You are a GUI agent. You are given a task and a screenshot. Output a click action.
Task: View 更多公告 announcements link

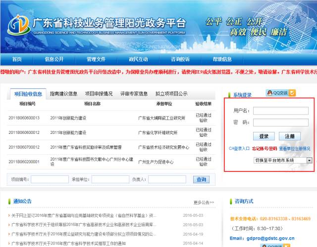click(204, 203)
